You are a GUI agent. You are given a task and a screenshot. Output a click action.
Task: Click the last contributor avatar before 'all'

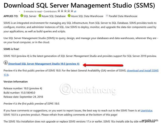click(72, 11)
